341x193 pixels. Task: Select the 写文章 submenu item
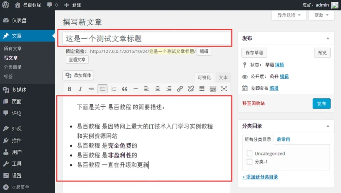11,58
